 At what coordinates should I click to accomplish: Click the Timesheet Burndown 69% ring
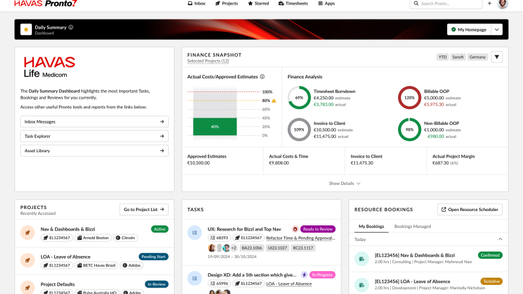[299, 97]
